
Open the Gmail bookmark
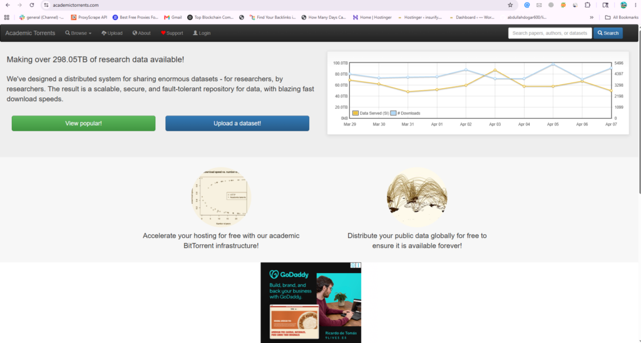pos(173,17)
